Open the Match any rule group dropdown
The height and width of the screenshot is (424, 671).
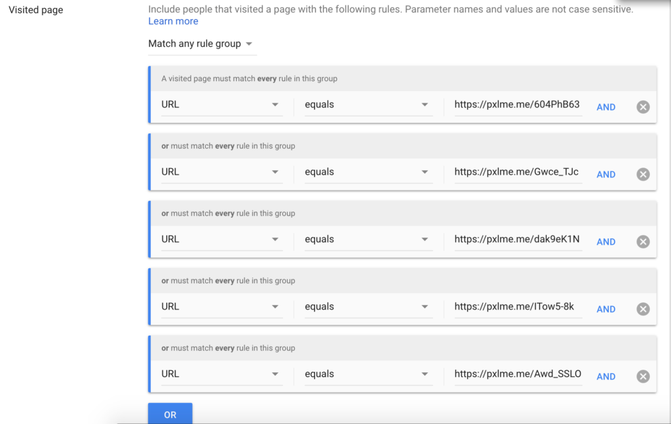coord(201,44)
